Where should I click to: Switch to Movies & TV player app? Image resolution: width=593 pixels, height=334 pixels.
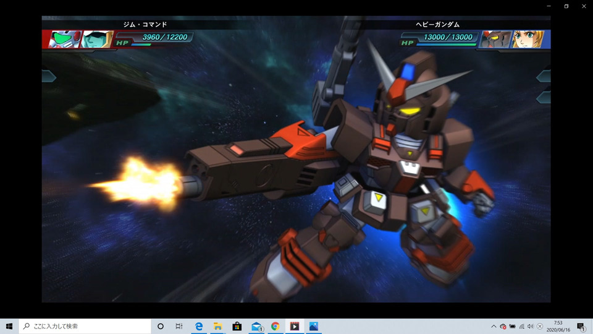point(295,326)
